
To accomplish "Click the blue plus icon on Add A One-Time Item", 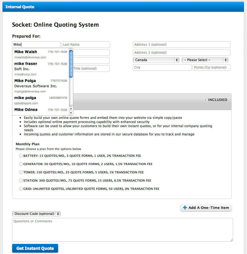I will coord(185,208).
